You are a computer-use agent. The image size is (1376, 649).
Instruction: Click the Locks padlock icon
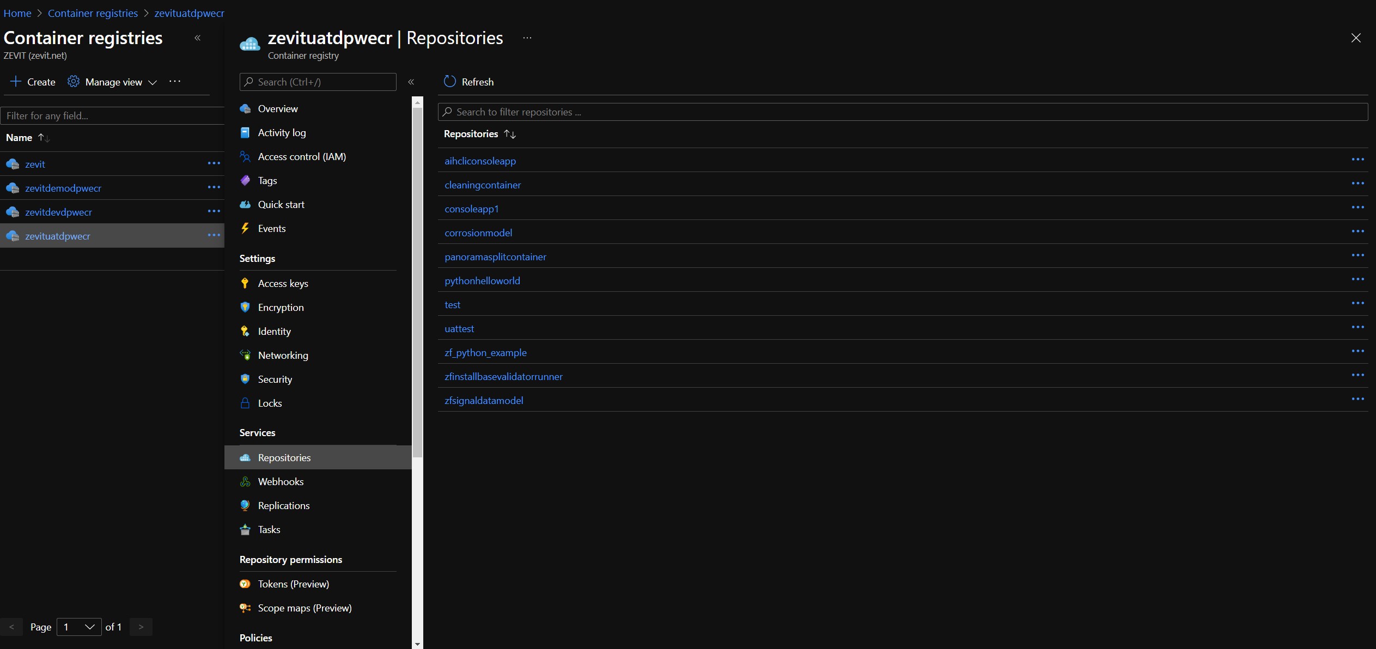tap(245, 403)
